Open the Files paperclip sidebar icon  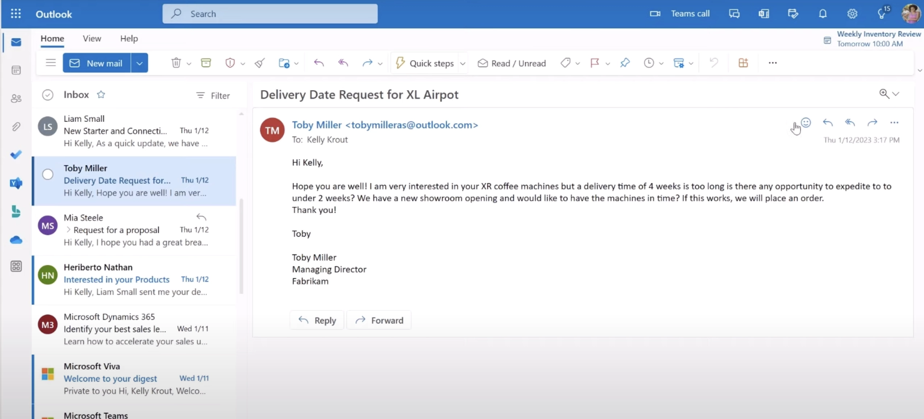click(16, 127)
